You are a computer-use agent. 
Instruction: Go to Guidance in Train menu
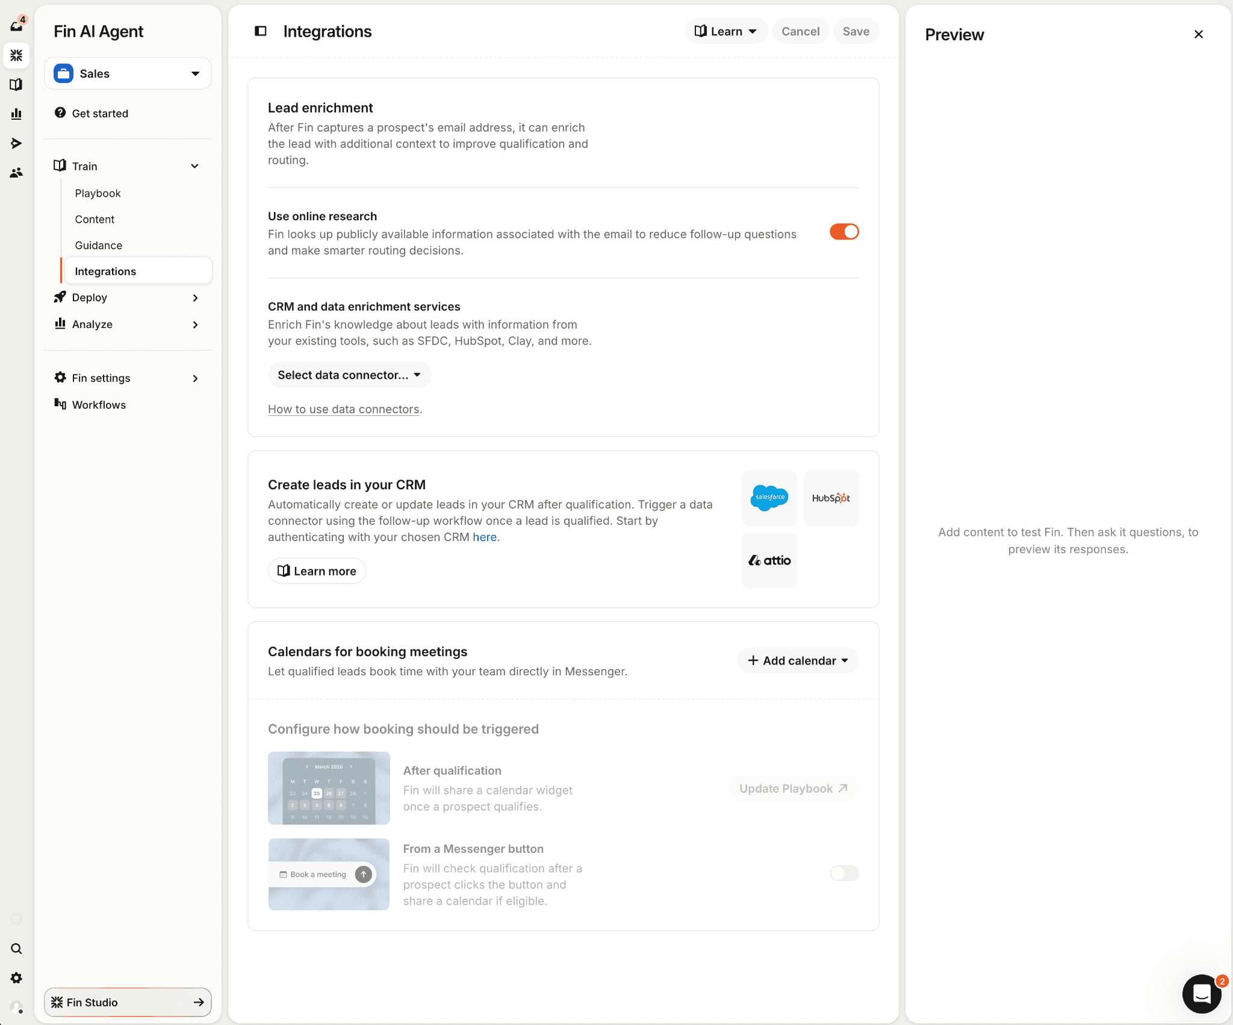pos(99,245)
